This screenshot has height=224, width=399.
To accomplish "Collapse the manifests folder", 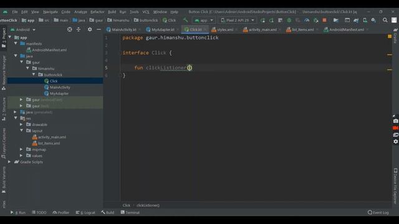I will coord(16,44).
